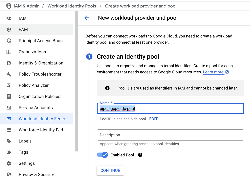This screenshot has width=250, height=176.
Task: Open Service Accounts page
Action: click(x=36, y=108)
